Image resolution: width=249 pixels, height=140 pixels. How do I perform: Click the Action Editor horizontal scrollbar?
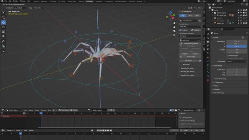pyautogui.click(x=104, y=128)
